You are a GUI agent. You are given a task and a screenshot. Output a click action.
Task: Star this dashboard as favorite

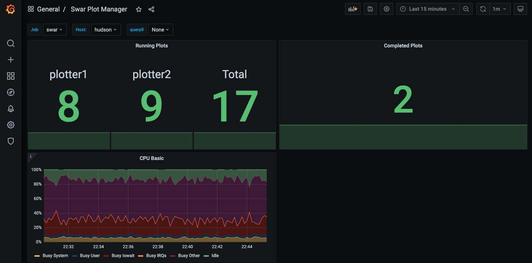point(139,9)
